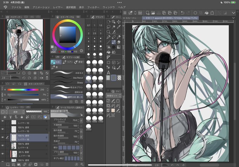Open ブラシサイズ dynamics button
This screenshot has height=167, width=239.
point(82,121)
